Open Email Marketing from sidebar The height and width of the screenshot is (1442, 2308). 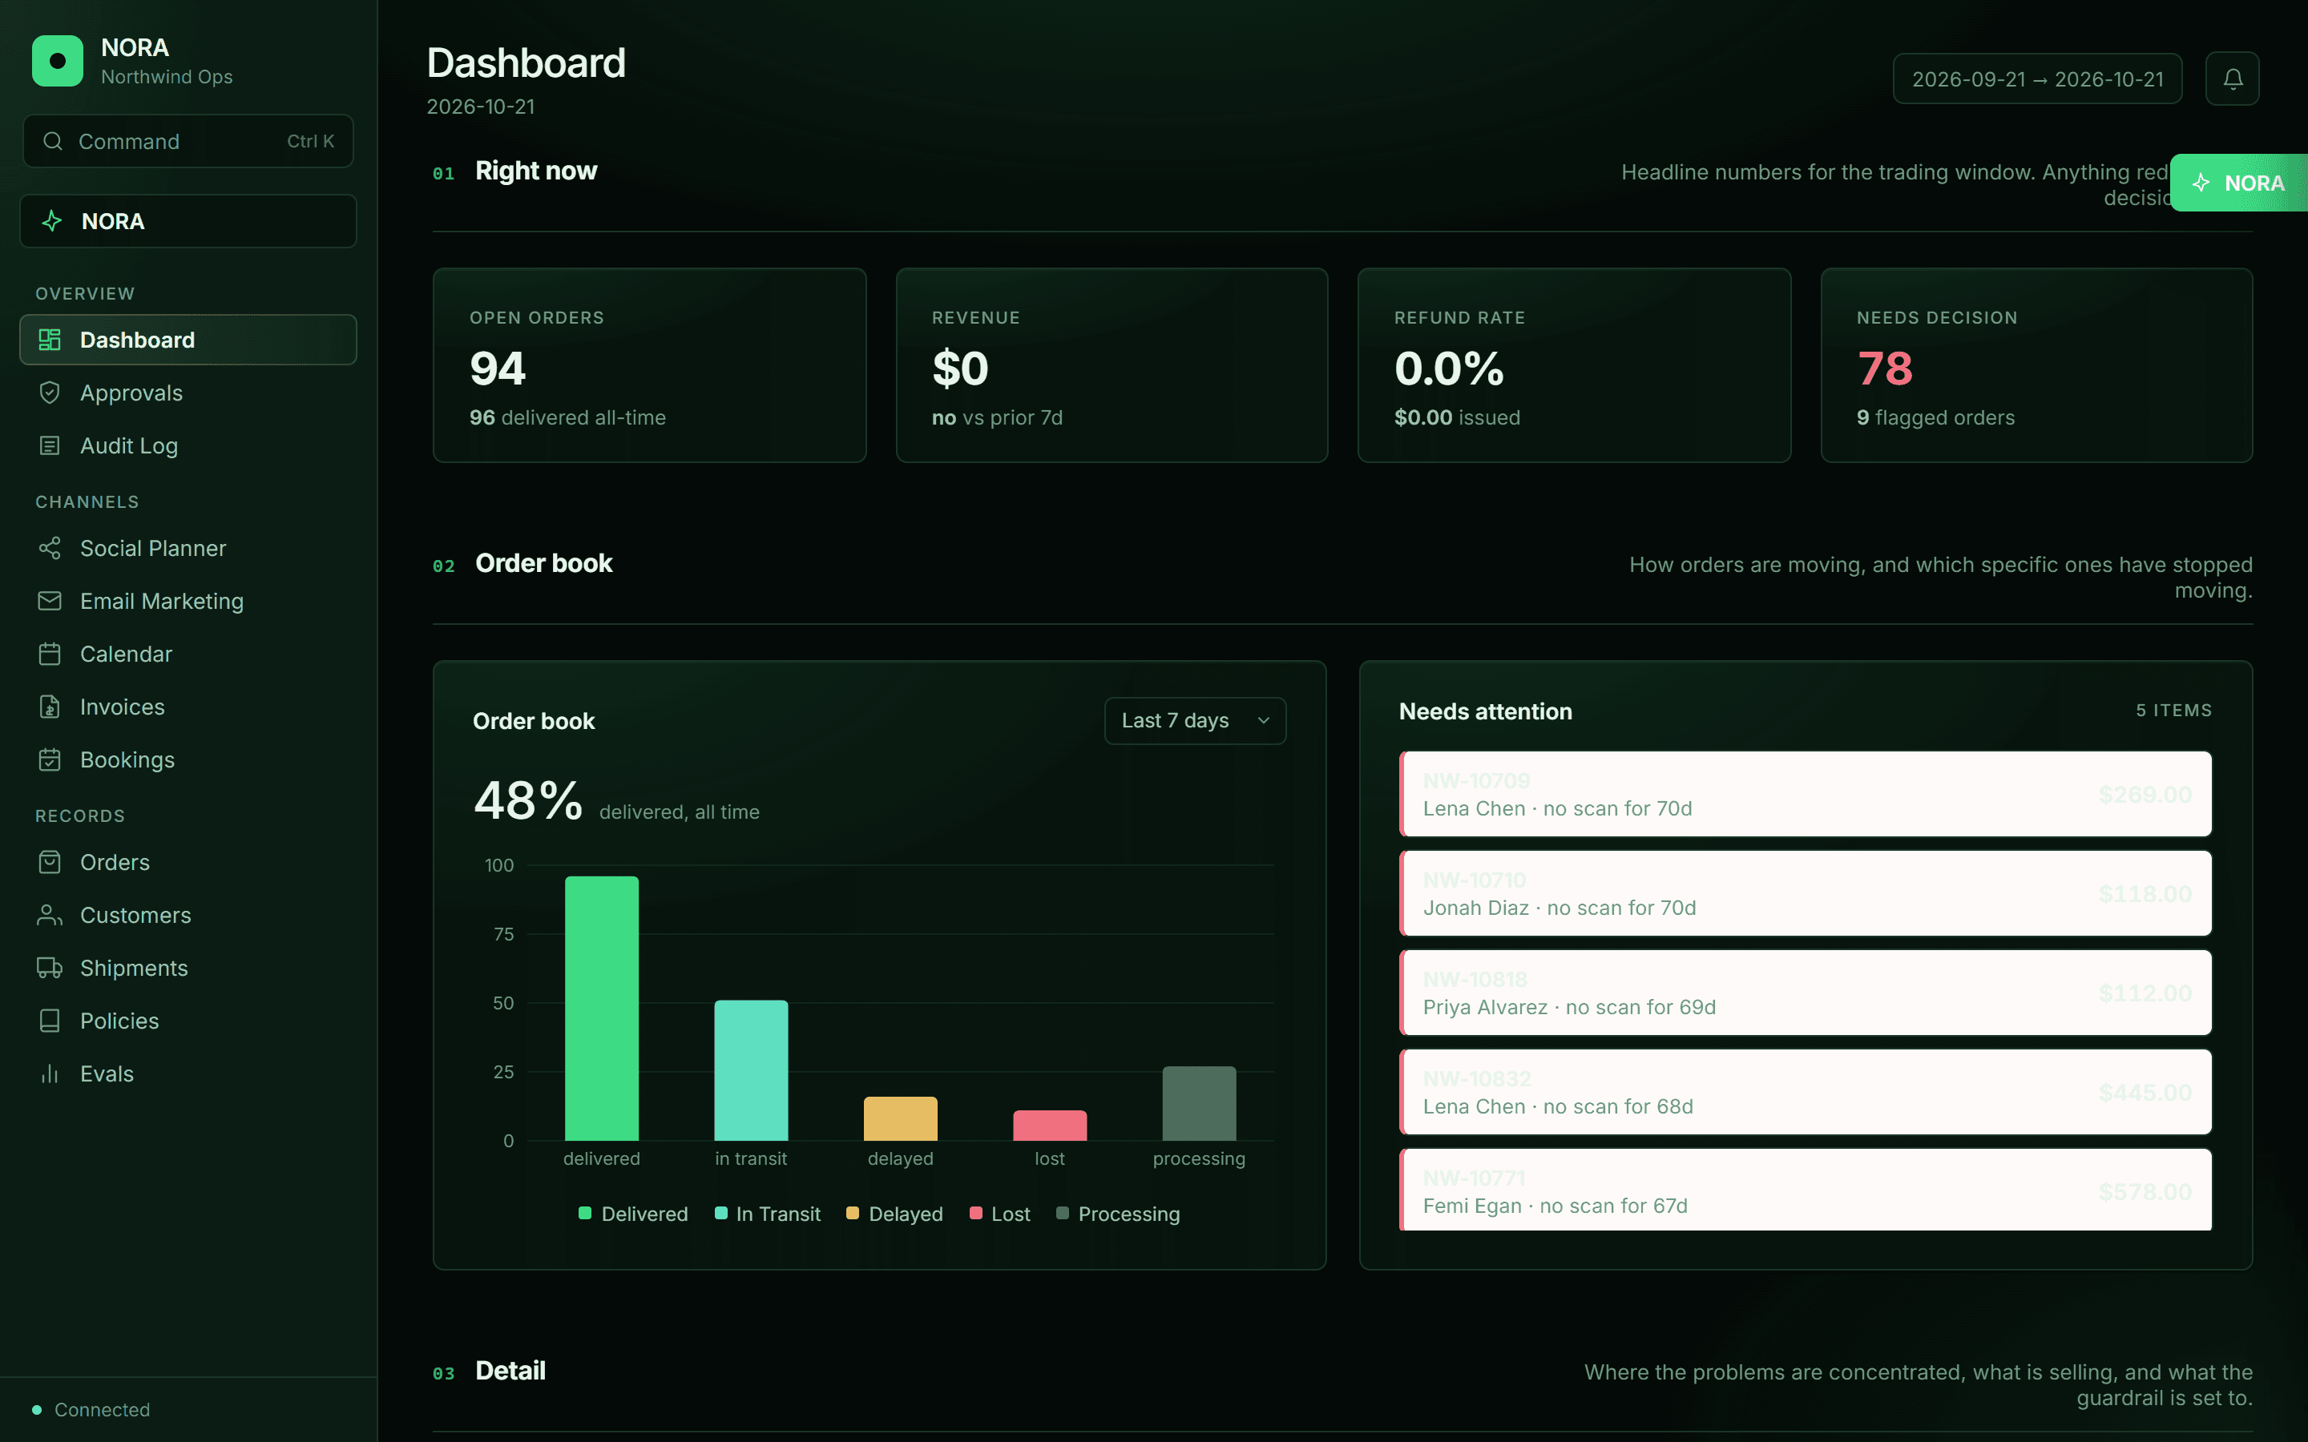pyautogui.click(x=188, y=601)
